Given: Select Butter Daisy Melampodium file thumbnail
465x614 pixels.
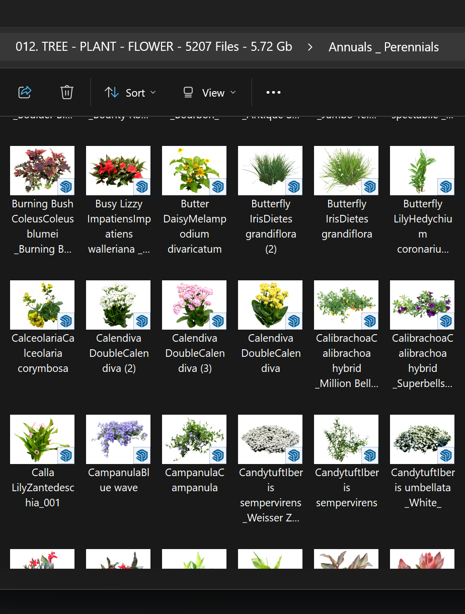Looking at the screenshot, I should (194, 171).
